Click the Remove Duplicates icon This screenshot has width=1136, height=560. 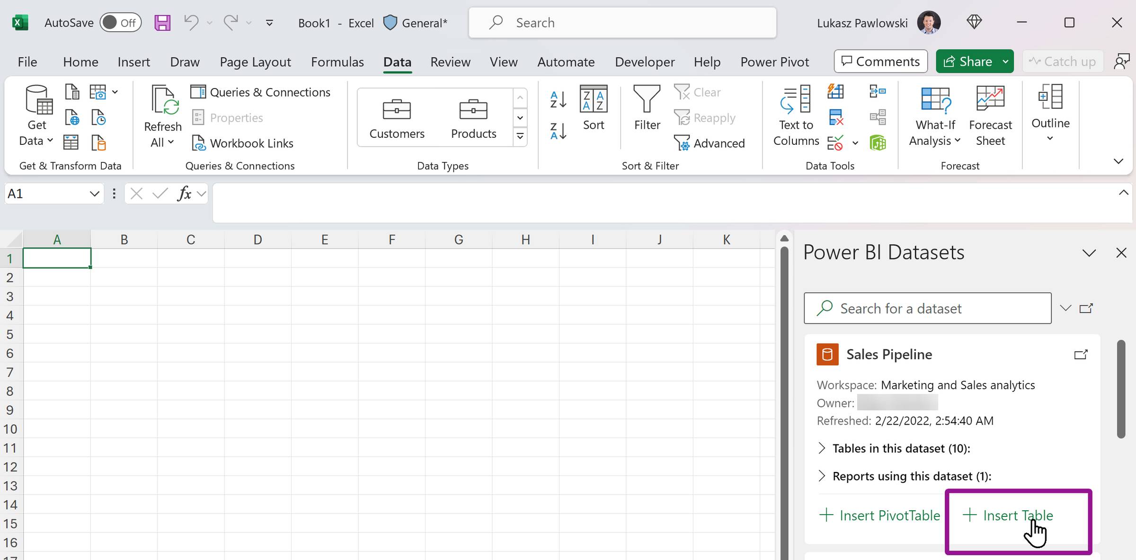(836, 117)
